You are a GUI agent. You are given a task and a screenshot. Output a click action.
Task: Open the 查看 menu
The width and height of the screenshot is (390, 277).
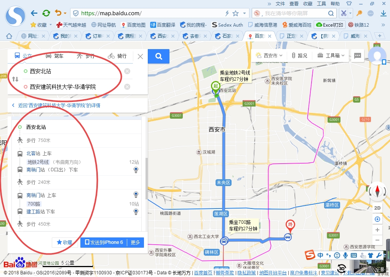click(x=294, y=4)
